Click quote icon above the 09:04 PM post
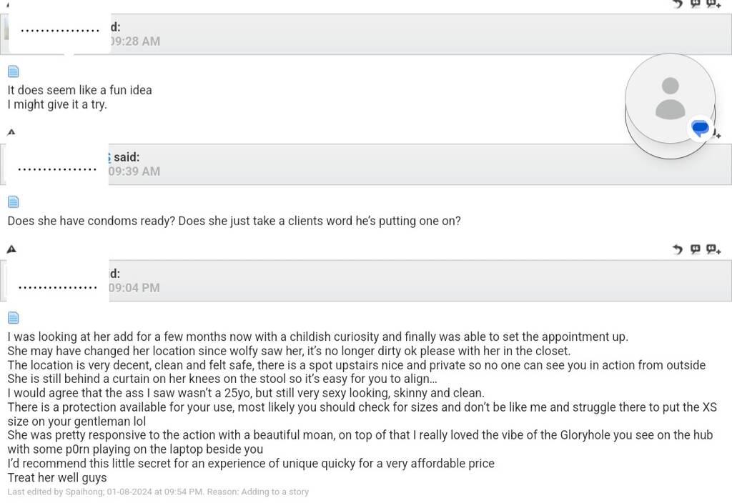Image resolution: width=732 pixels, height=503 pixels. 695,249
